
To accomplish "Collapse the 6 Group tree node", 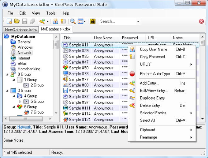I will click(x=14, y=107).
